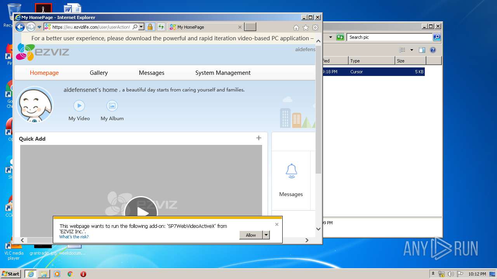This screenshot has width=497, height=279.
Task: Open the Messages navigation tab
Action: point(151,73)
